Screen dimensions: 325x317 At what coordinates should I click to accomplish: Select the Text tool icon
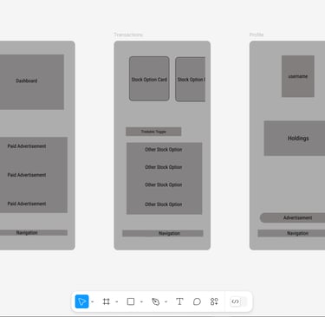pyautogui.click(x=179, y=301)
